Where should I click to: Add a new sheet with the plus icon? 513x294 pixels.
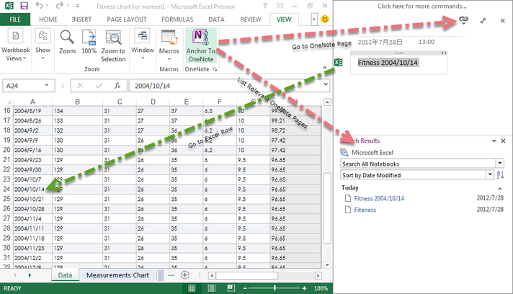185,275
